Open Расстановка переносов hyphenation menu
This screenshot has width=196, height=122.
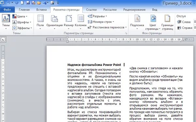(x=107, y=27)
